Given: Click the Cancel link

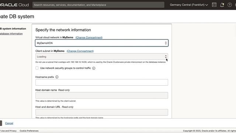Looking at the screenshot, I should pyautogui.click(x=9, y=123).
